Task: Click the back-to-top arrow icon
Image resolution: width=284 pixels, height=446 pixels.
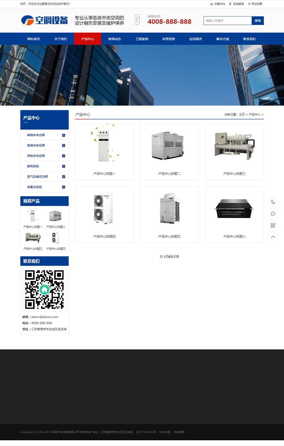Action: [x=273, y=237]
